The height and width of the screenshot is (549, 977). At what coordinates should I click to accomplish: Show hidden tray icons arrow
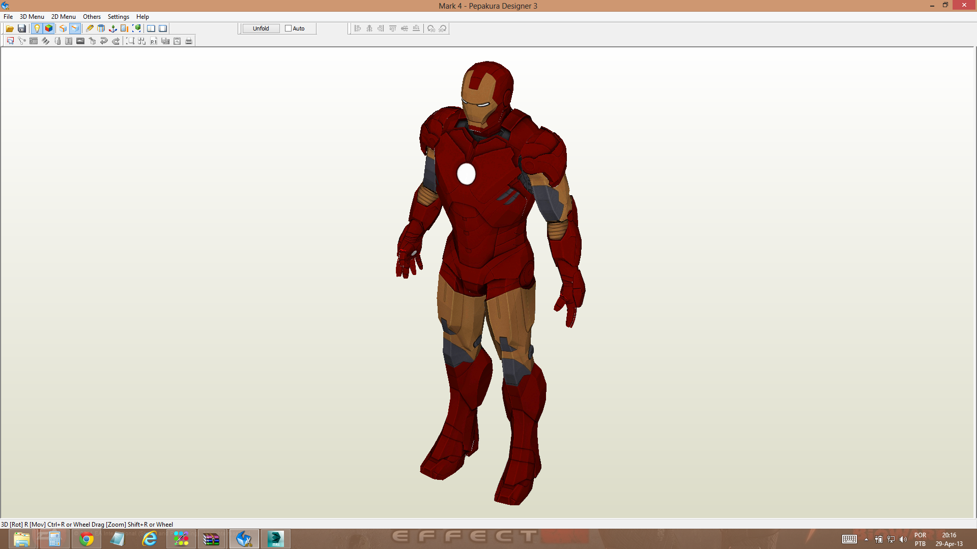tap(866, 539)
